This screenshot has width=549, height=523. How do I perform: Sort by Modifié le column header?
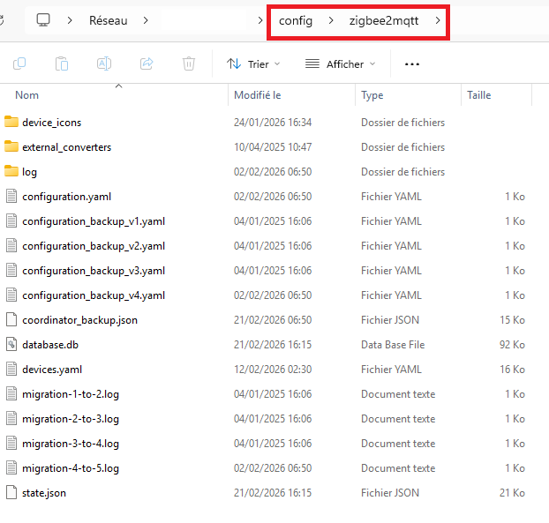(x=257, y=95)
